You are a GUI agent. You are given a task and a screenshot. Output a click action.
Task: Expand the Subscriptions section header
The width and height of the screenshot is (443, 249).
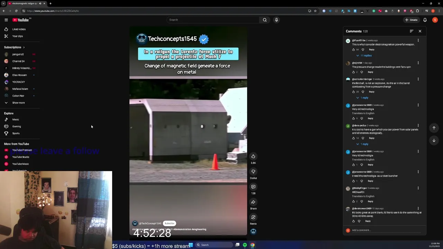coord(14,47)
